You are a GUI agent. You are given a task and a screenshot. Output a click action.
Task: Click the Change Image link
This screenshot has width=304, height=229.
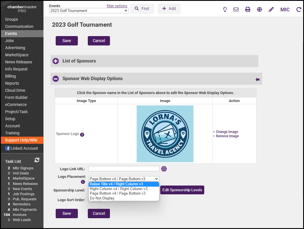[x=227, y=132]
